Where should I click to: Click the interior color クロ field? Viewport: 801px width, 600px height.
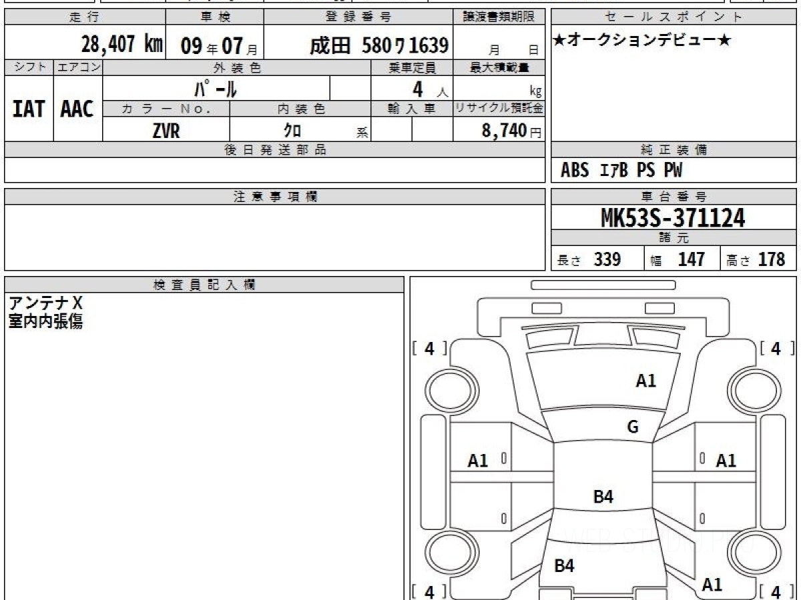pos(292,131)
